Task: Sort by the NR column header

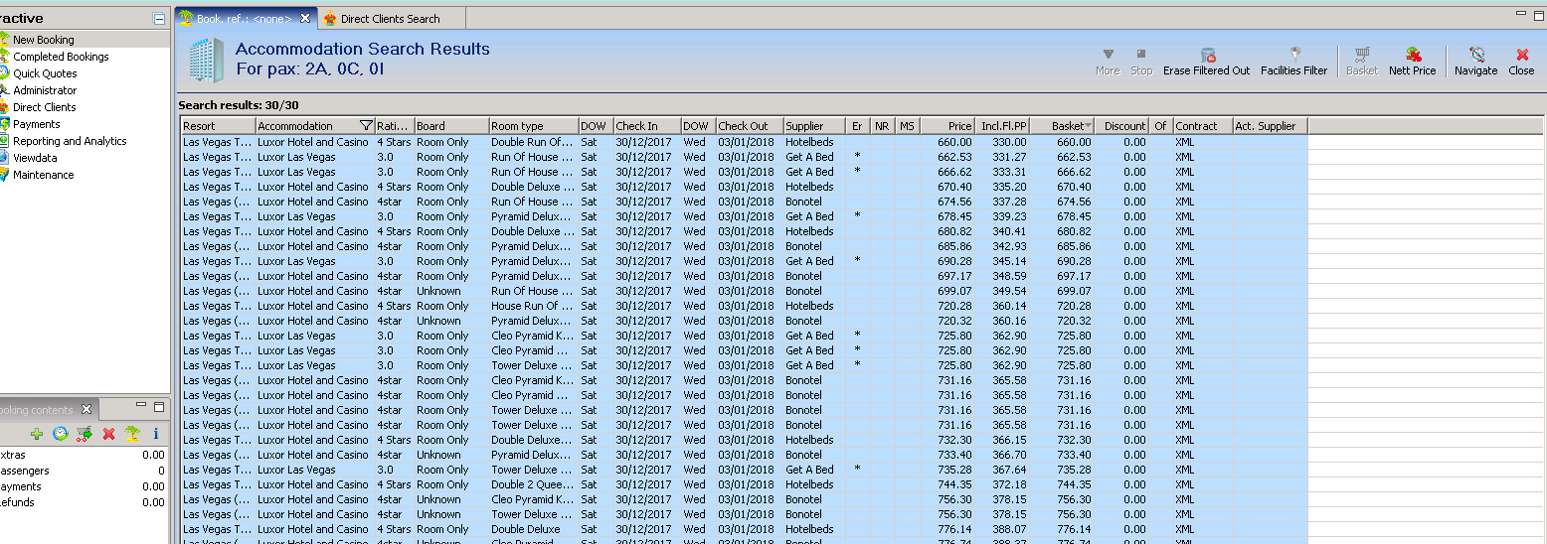Action: (x=883, y=126)
